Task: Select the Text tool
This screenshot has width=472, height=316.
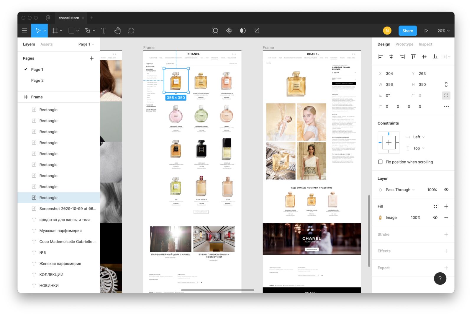Action: 104,31
